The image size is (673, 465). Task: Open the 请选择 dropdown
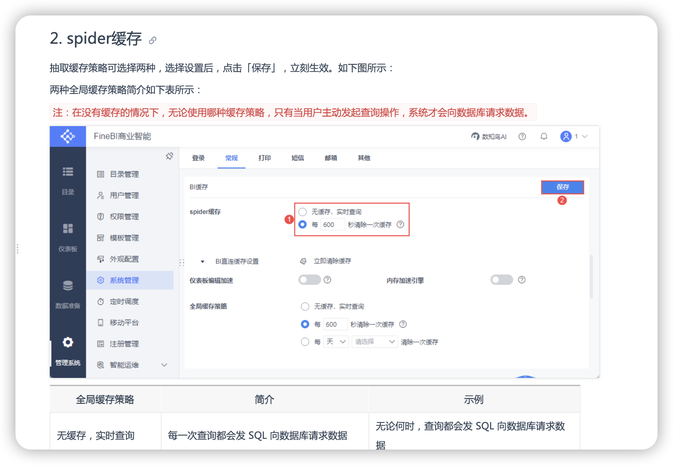pos(375,342)
